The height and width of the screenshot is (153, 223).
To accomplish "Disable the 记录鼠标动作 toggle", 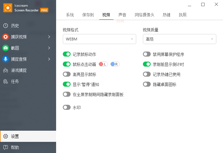I will click(x=67, y=54).
